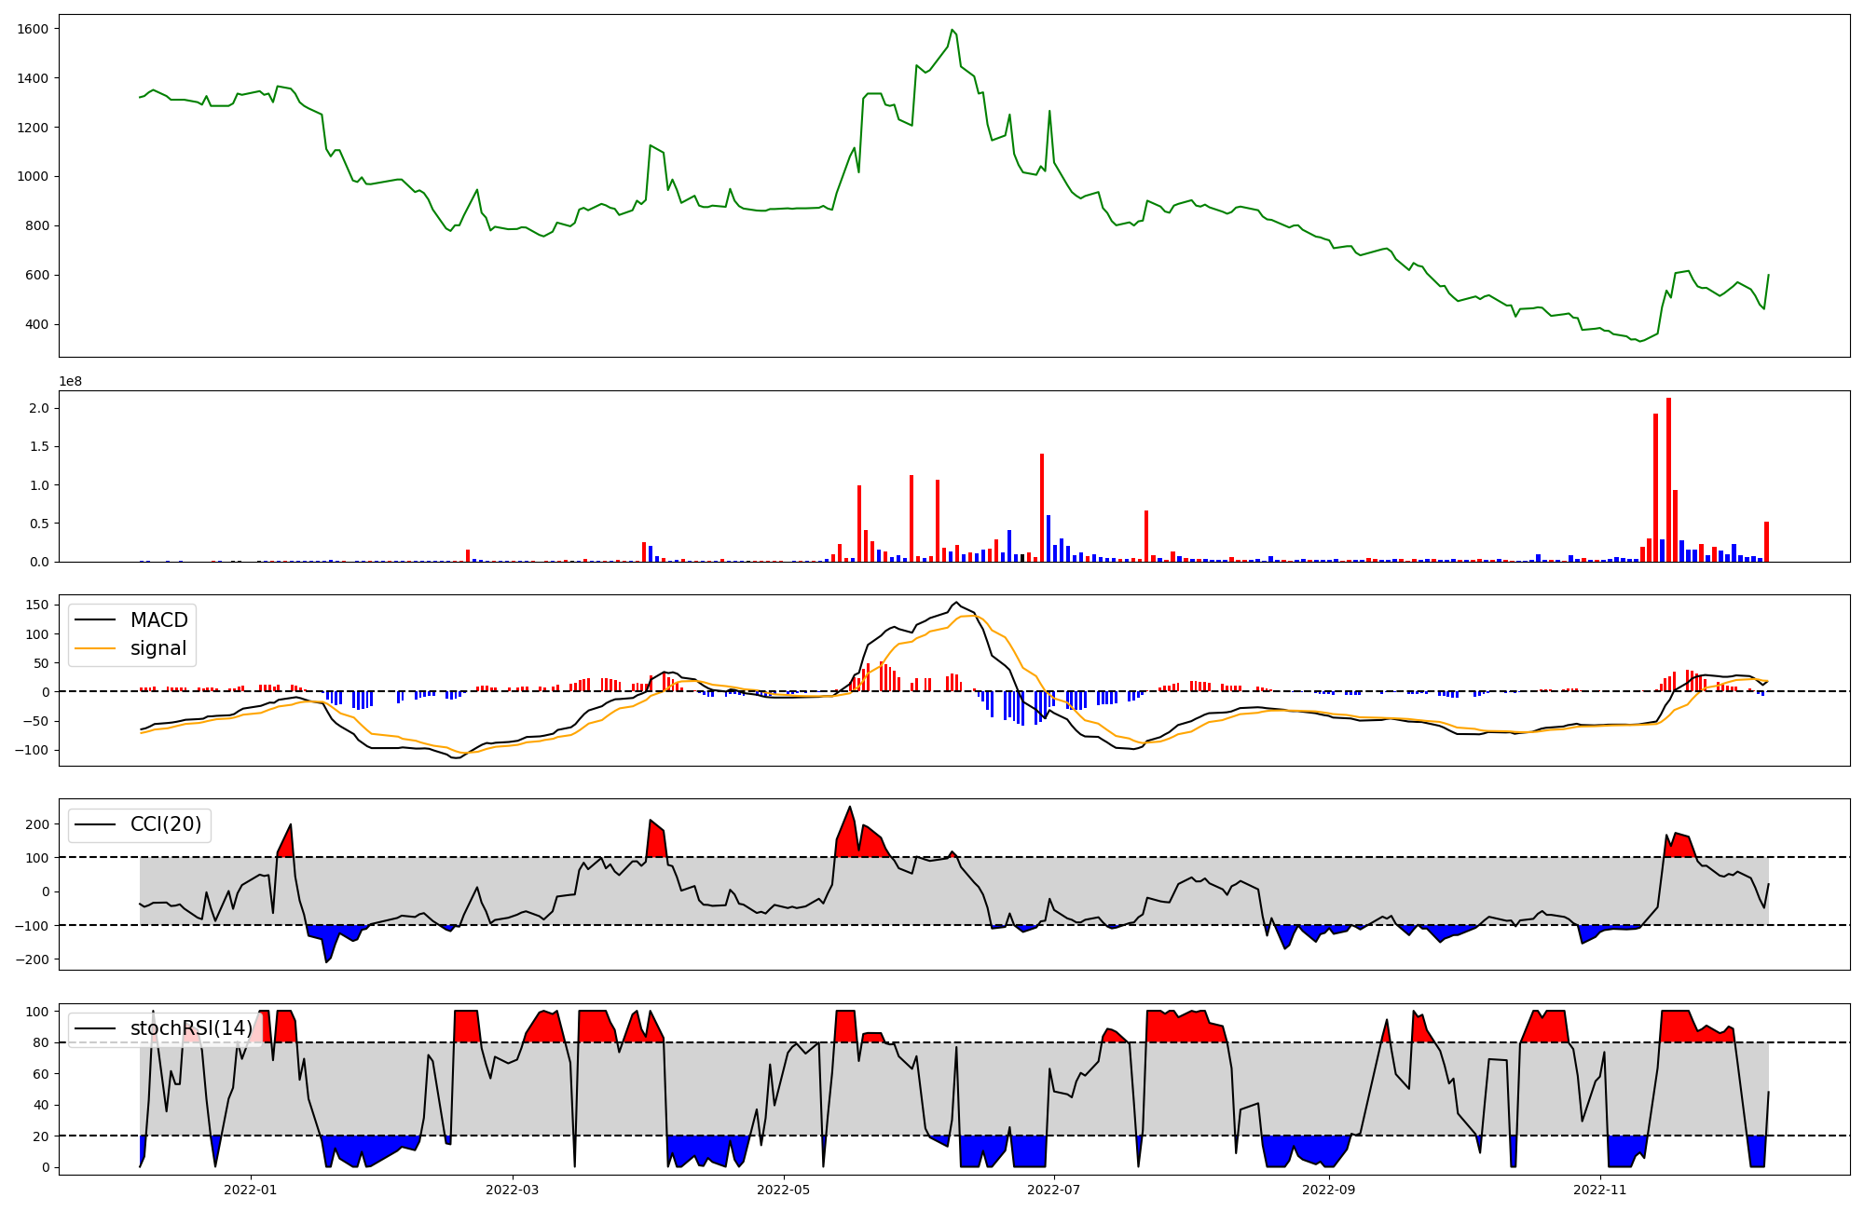
Task: Click the tallest red volume bar
Action: click(1668, 480)
